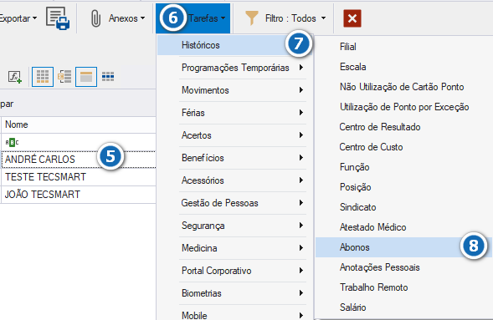Viewport: 493px width, 320px height.
Task: Select the ANDRÉ CARLOS row
Action: (x=78, y=160)
